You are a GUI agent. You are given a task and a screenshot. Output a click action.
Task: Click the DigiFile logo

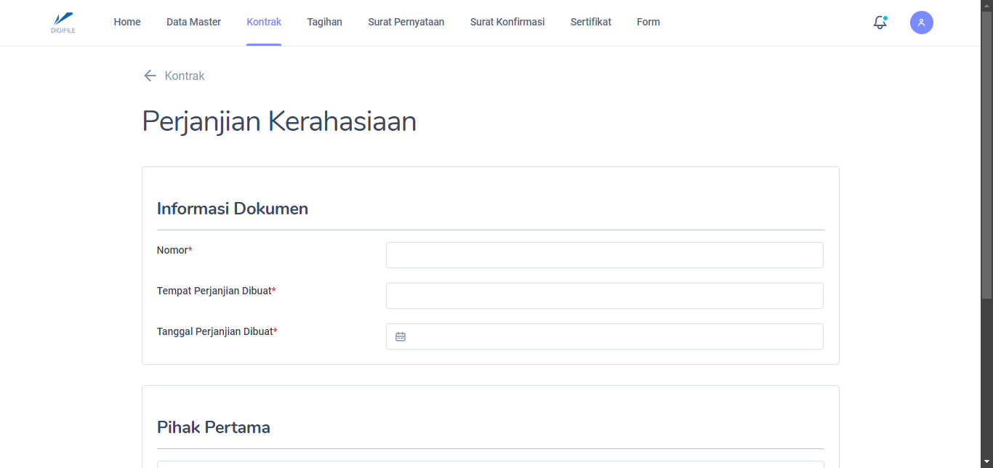(63, 23)
